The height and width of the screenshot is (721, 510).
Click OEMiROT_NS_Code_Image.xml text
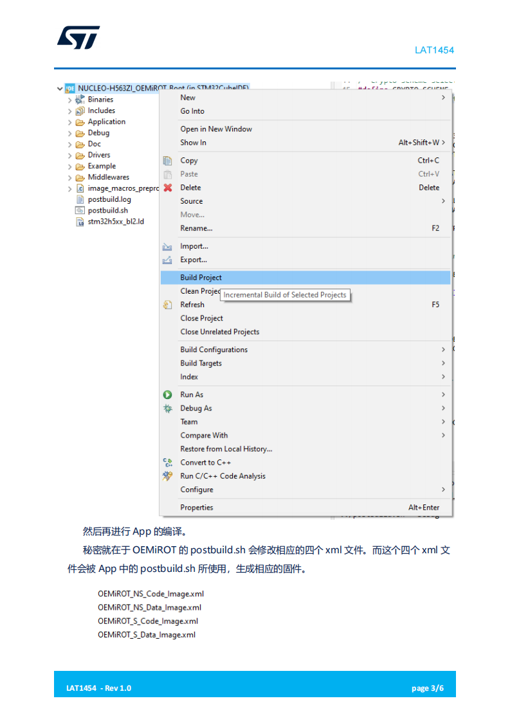pos(150,594)
